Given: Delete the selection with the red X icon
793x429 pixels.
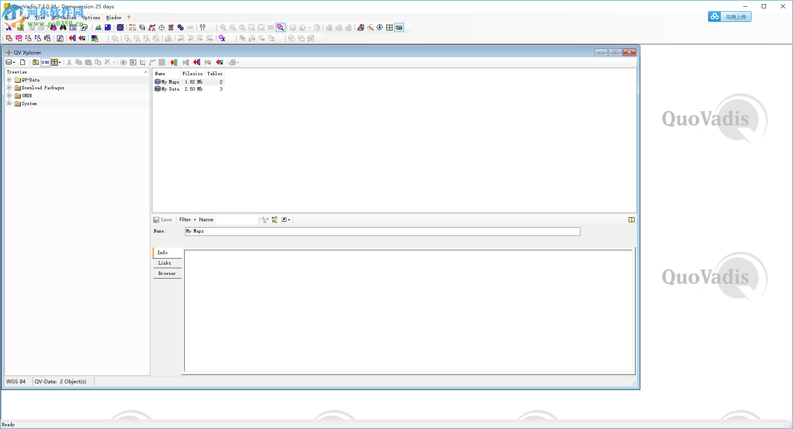Looking at the screenshot, I should pos(107,62).
